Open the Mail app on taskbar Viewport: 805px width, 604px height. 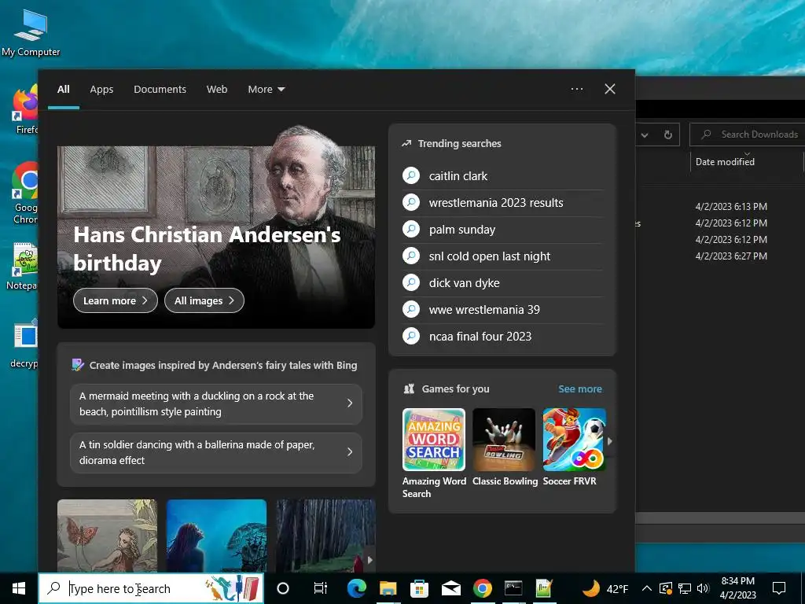[x=450, y=588]
